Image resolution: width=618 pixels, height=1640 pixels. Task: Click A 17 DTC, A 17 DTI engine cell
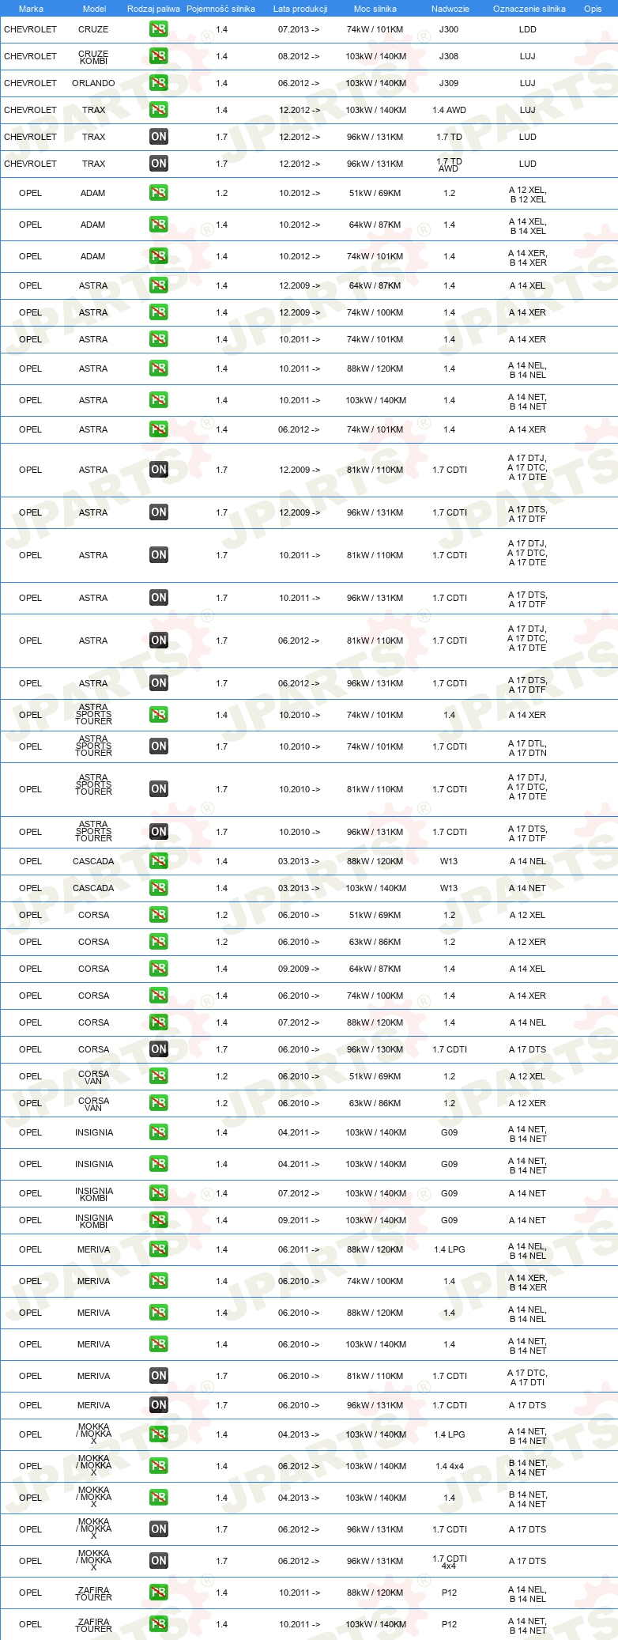[528, 1377]
